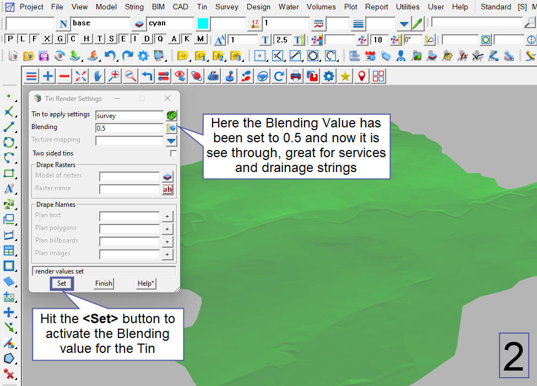Click the green tin picker icon beside survey

[172, 115]
